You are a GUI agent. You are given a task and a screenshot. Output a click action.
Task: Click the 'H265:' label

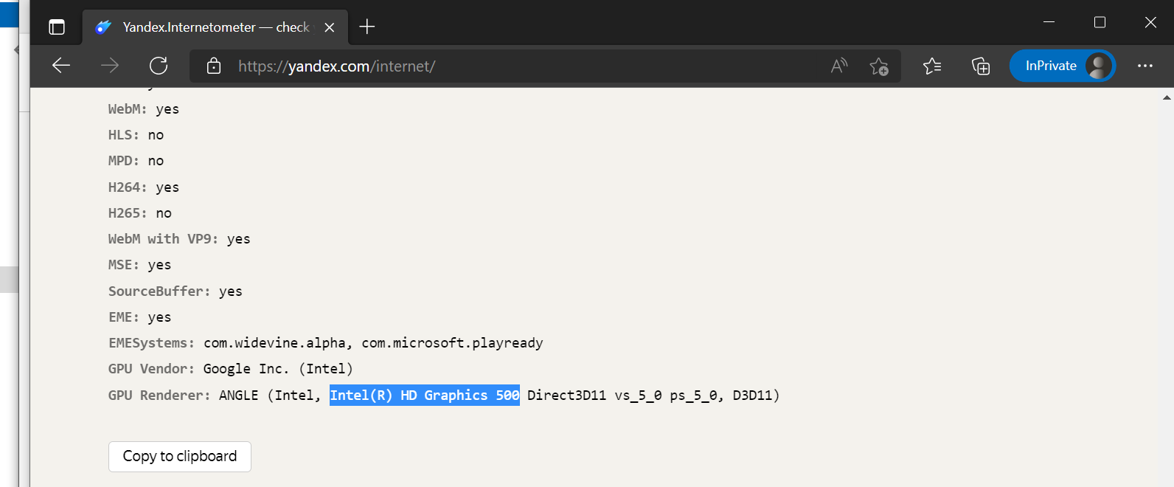(x=128, y=213)
